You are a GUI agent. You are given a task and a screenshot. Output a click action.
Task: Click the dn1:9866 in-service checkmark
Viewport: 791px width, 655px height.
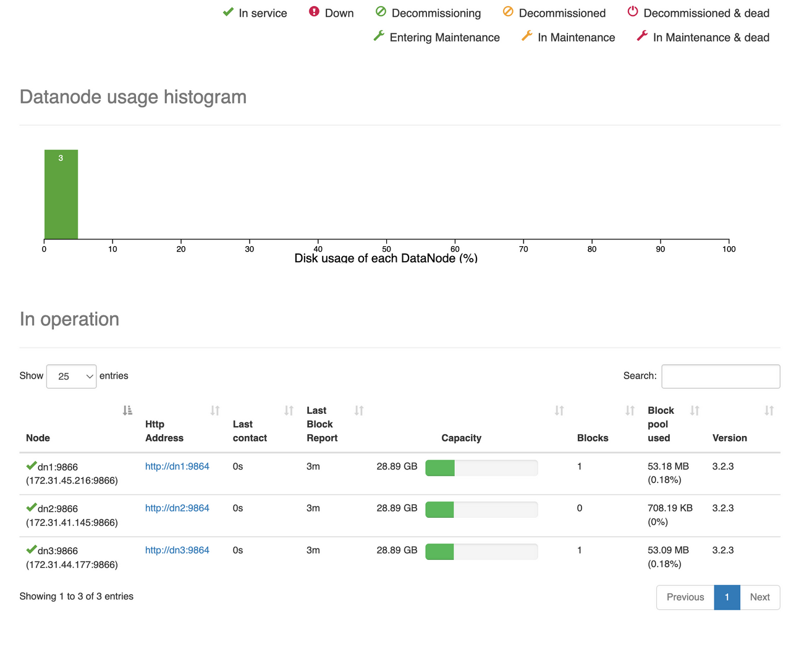pos(32,466)
